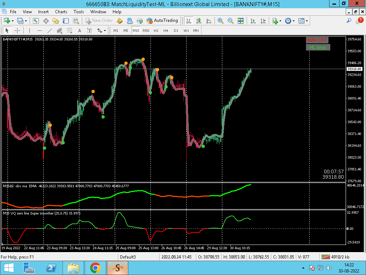Image resolution: width=366 pixels, height=275 pixels.
Task: Open the templates dropdown arrow
Action: pyautogui.click(x=307, y=21)
